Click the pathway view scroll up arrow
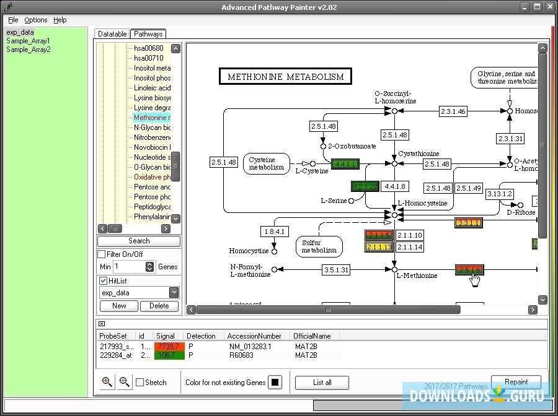 point(542,48)
